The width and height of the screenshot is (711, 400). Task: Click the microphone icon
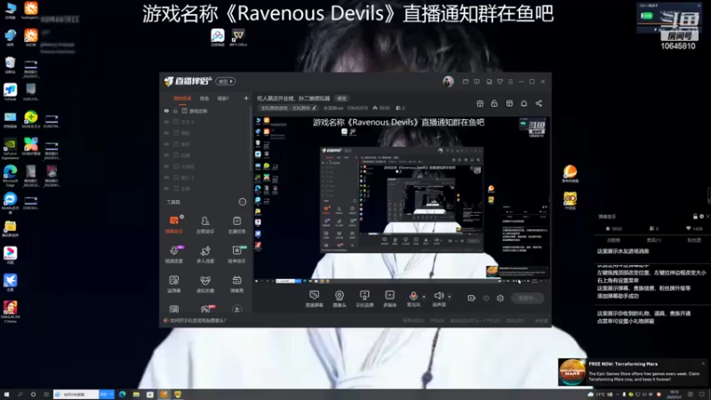[413, 296]
